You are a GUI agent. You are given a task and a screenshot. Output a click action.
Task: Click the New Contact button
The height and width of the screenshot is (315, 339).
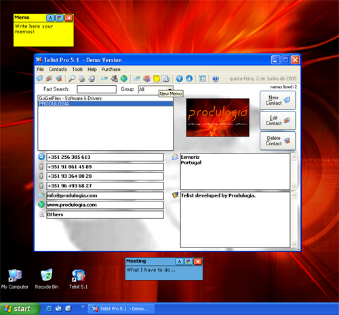(x=277, y=100)
